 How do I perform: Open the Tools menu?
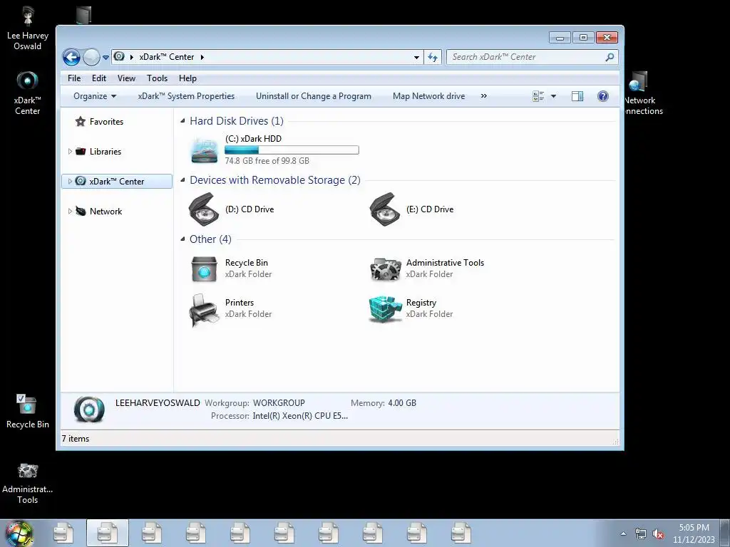(x=157, y=78)
